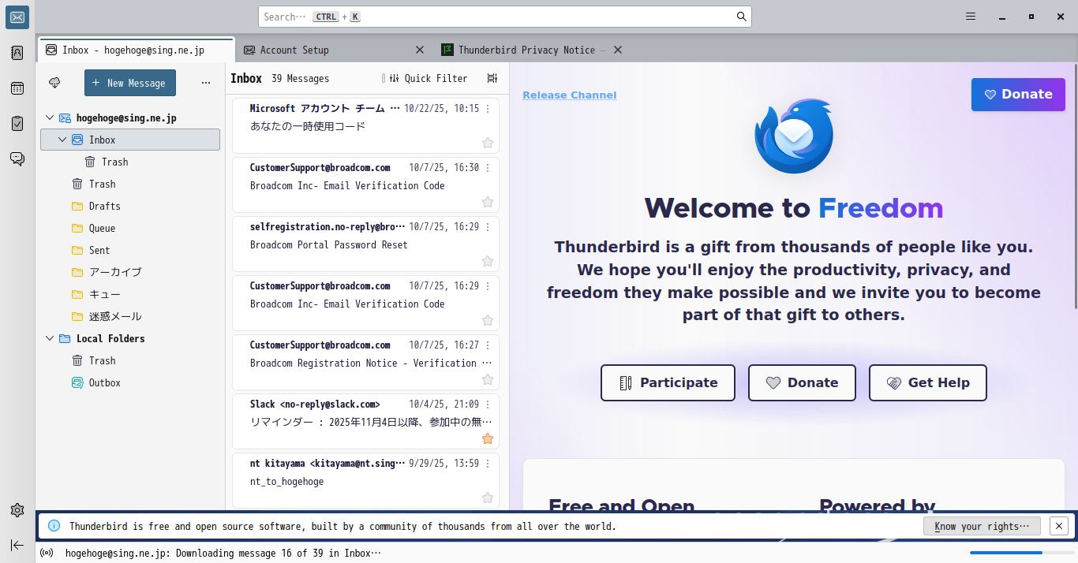Star the nt_to_hogehoge message
Viewport: 1078px width, 563px height.
pyautogui.click(x=488, y=498)
